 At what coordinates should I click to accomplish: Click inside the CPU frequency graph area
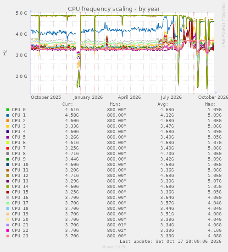coord(122,53)
